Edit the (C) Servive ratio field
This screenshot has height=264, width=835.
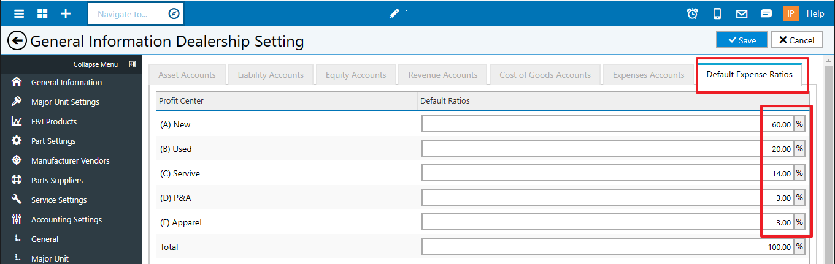click(608, 173)
